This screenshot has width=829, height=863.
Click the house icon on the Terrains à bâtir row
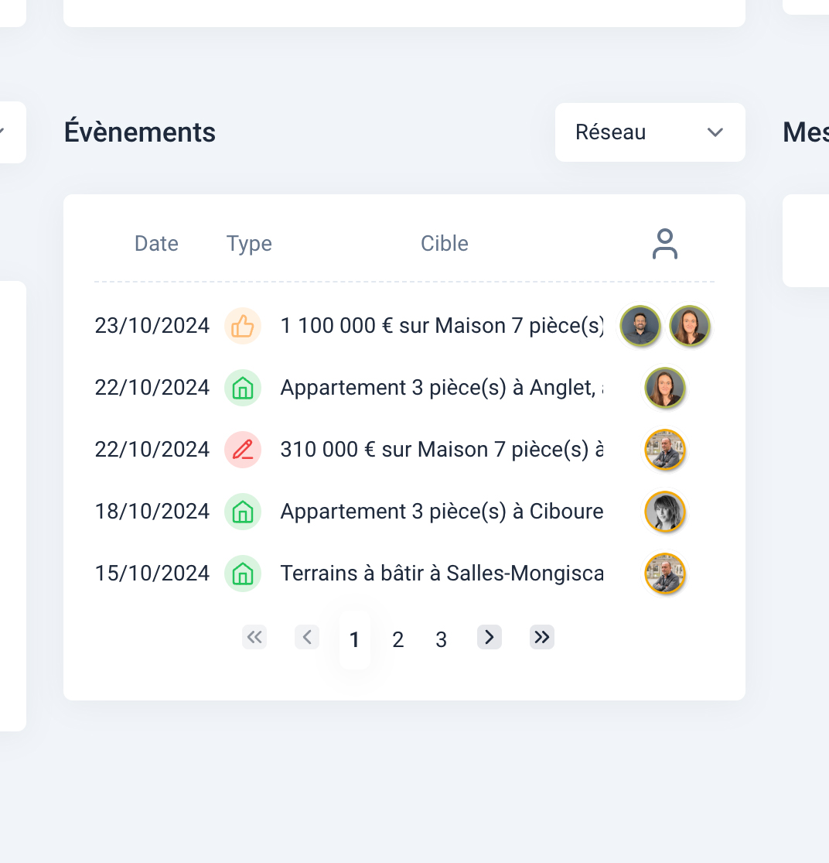pyautogui.click(x=243, y=574)
